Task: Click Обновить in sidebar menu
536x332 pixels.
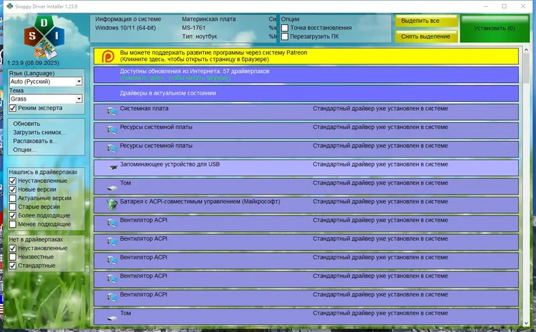Action: [26, 123]
